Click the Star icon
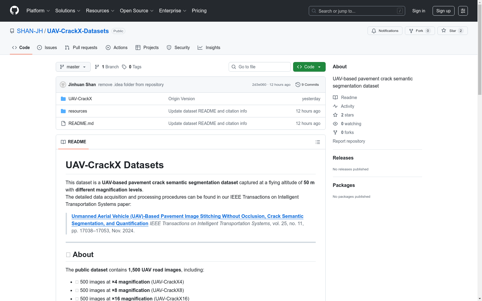This screenshot has width=482, height=301. [x=444, y=31]
